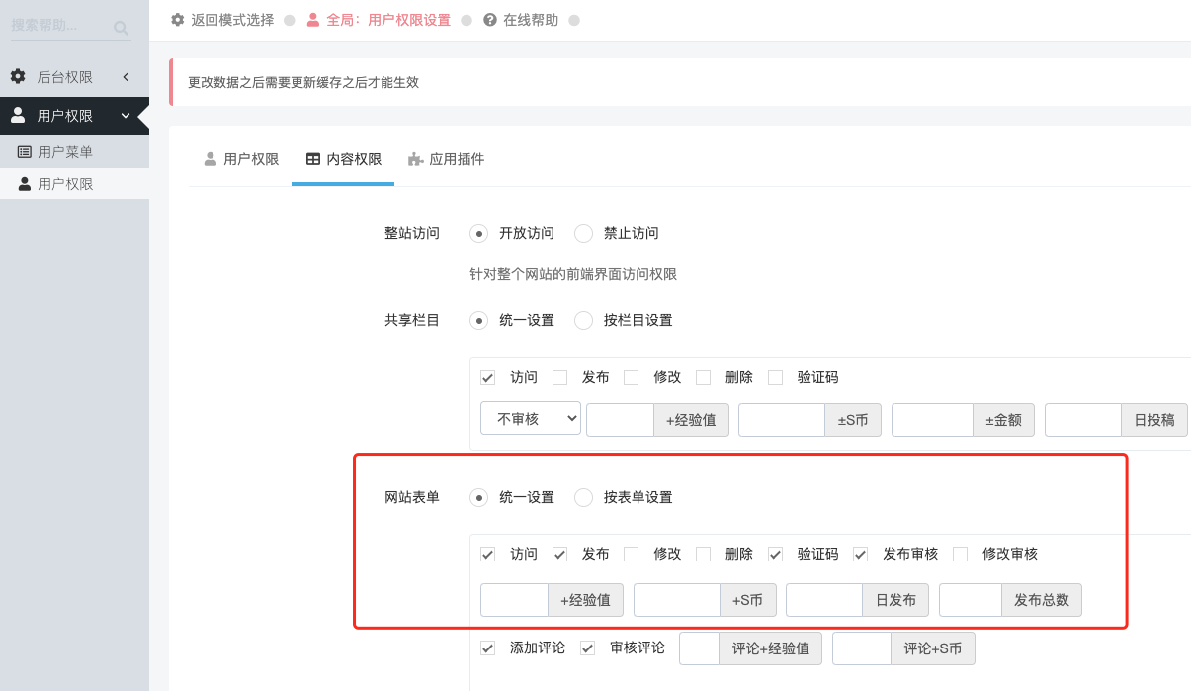1191x691 pixels.
Task: Select 统一设置 for 共享栏目
Action: (479, 320)
